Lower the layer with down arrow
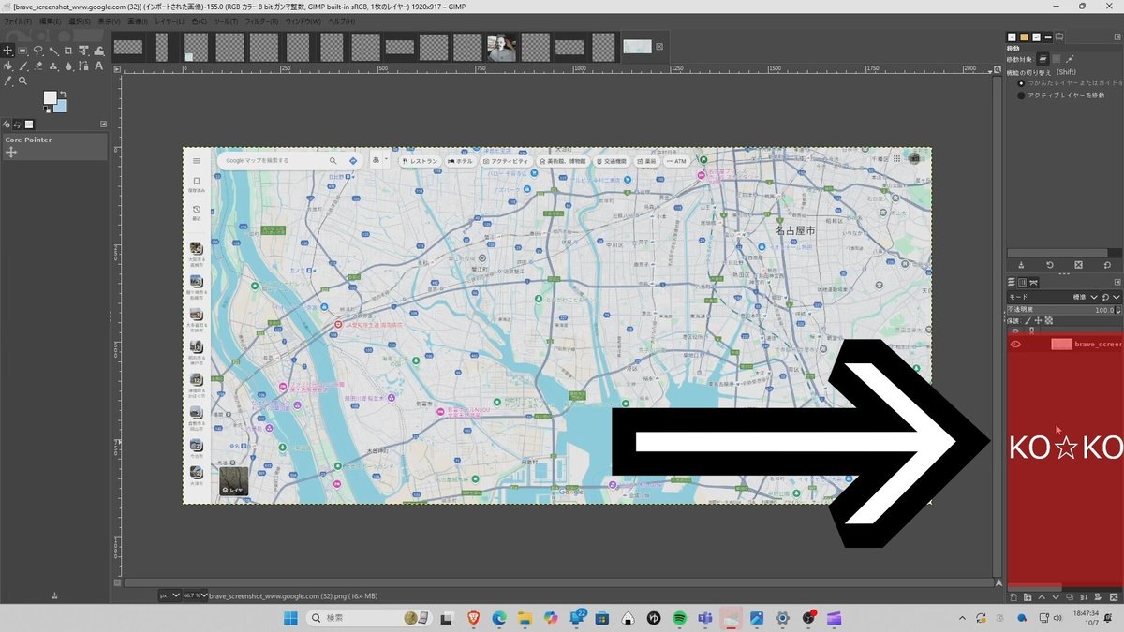The height and width of the screenshot is (632, 1124). point(1056,597)
